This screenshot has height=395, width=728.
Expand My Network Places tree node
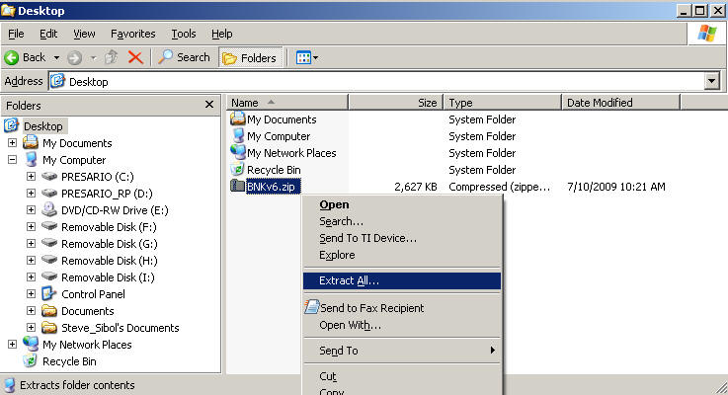point(13,344)
